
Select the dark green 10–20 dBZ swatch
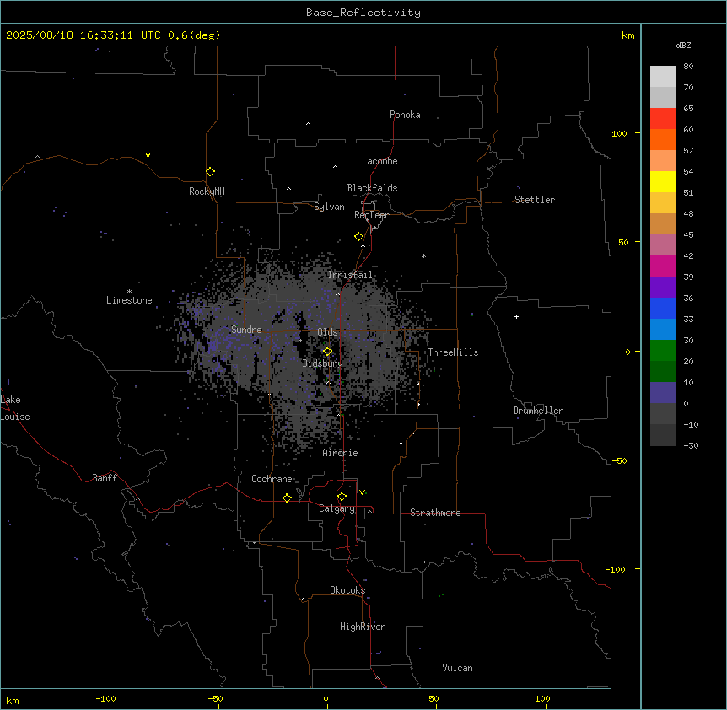click(663, 371)
